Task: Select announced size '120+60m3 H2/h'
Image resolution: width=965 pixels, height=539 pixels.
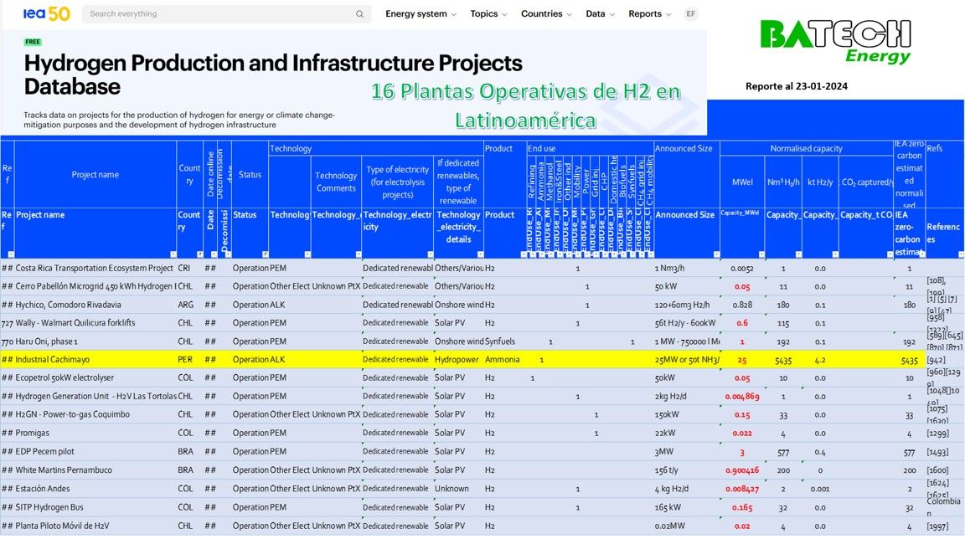Action: pyautogui.click(x=687, y=305)
